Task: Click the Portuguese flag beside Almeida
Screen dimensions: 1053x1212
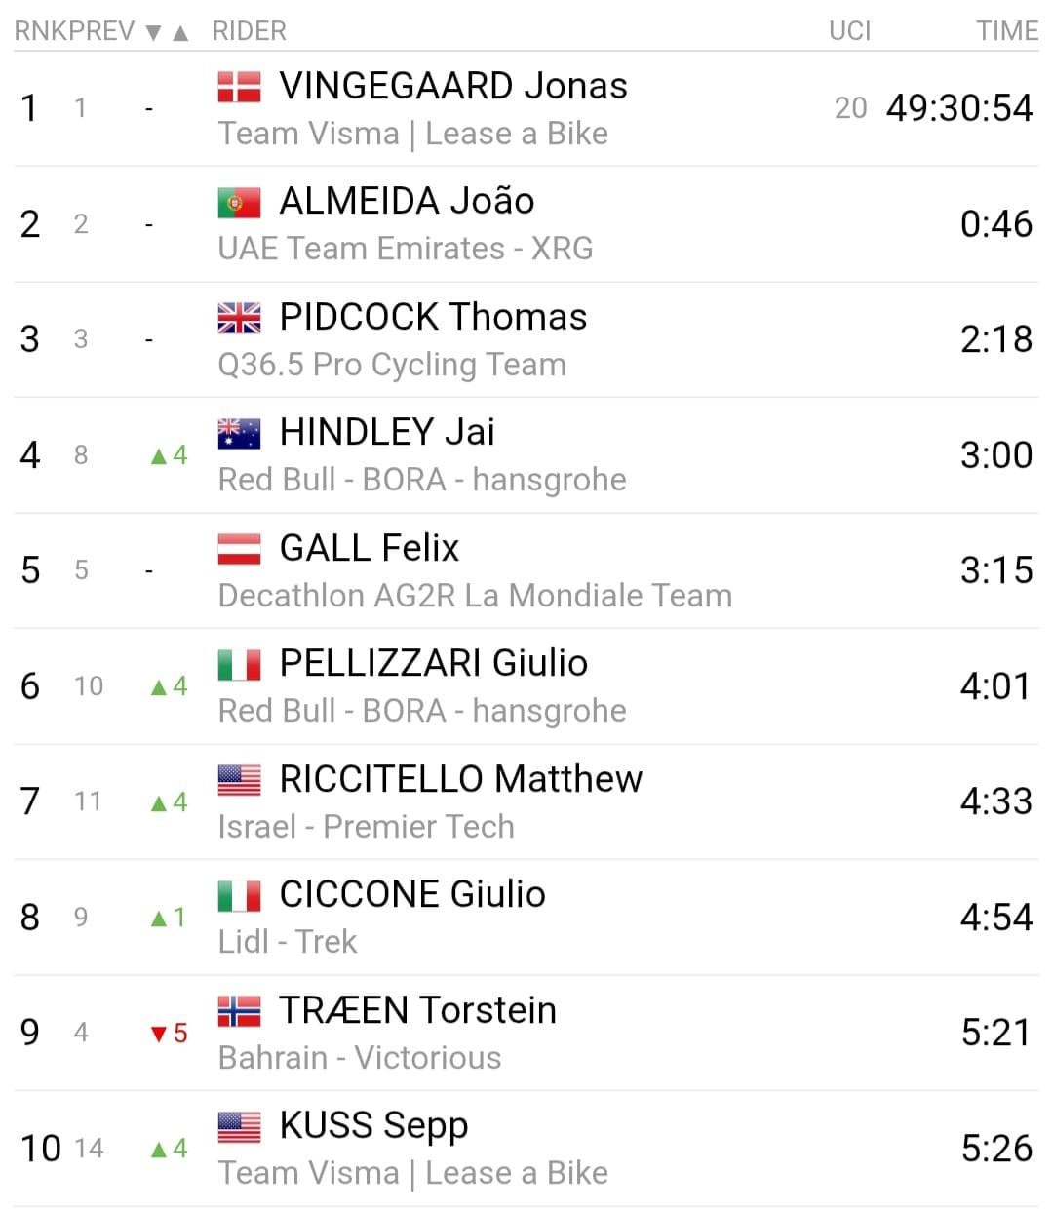Action: 239,202
